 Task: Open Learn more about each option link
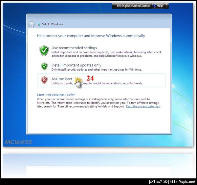56,95
